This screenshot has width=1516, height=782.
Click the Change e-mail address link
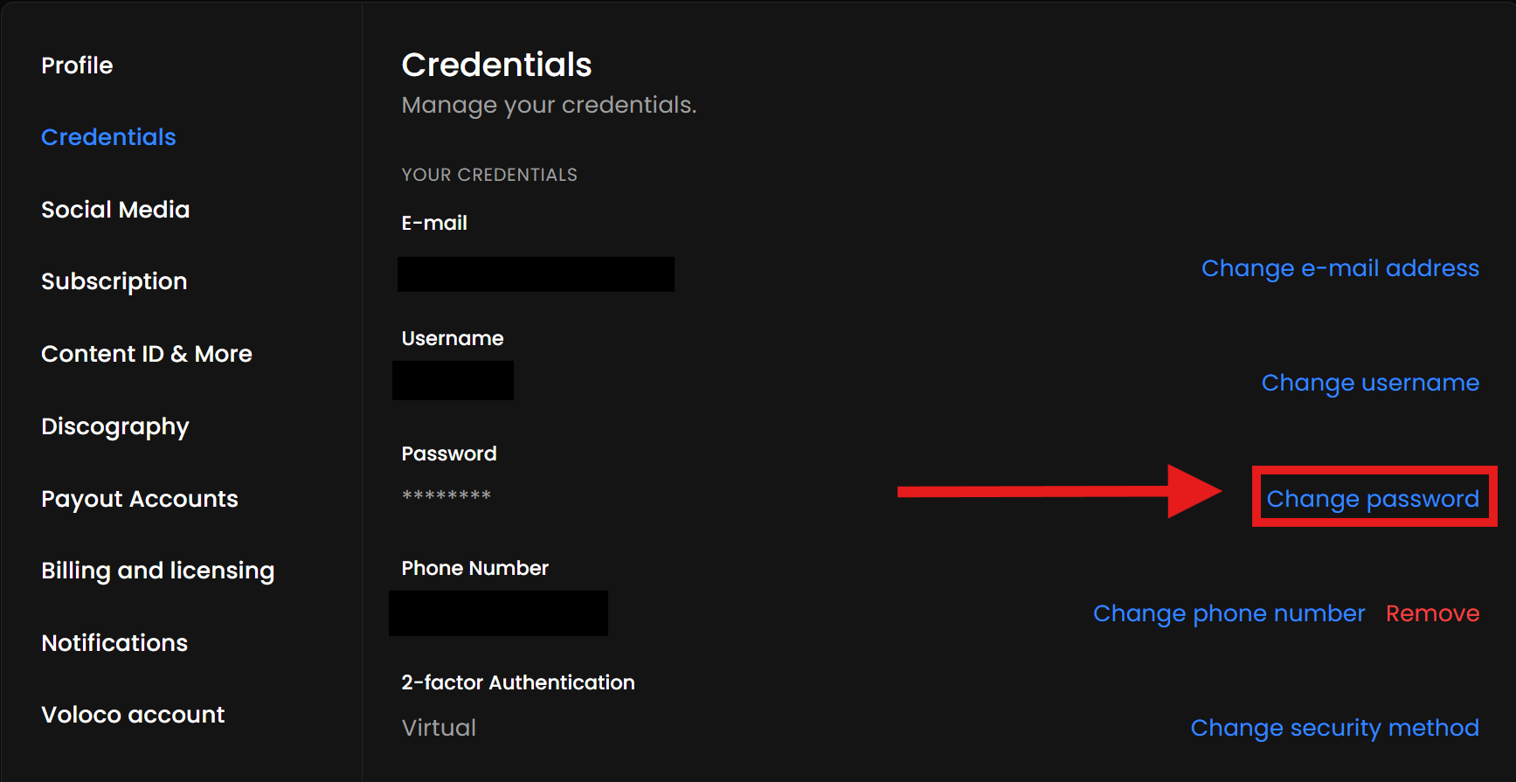[1339, 268]
